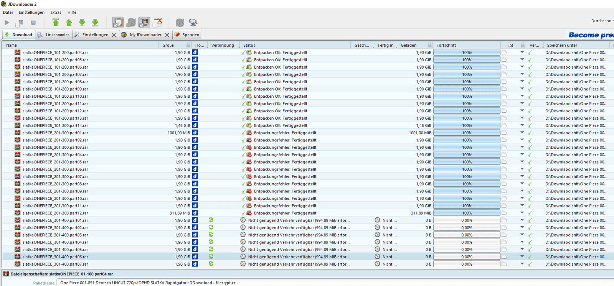Click lock icon in Geladen column header
The width and height of the screenshot is (614, 286).
click(429, 45)
